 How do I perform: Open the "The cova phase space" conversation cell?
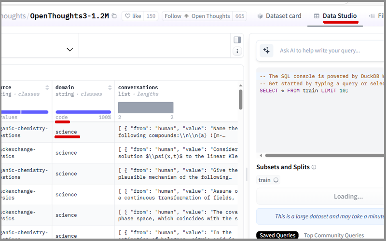point(178,215)
